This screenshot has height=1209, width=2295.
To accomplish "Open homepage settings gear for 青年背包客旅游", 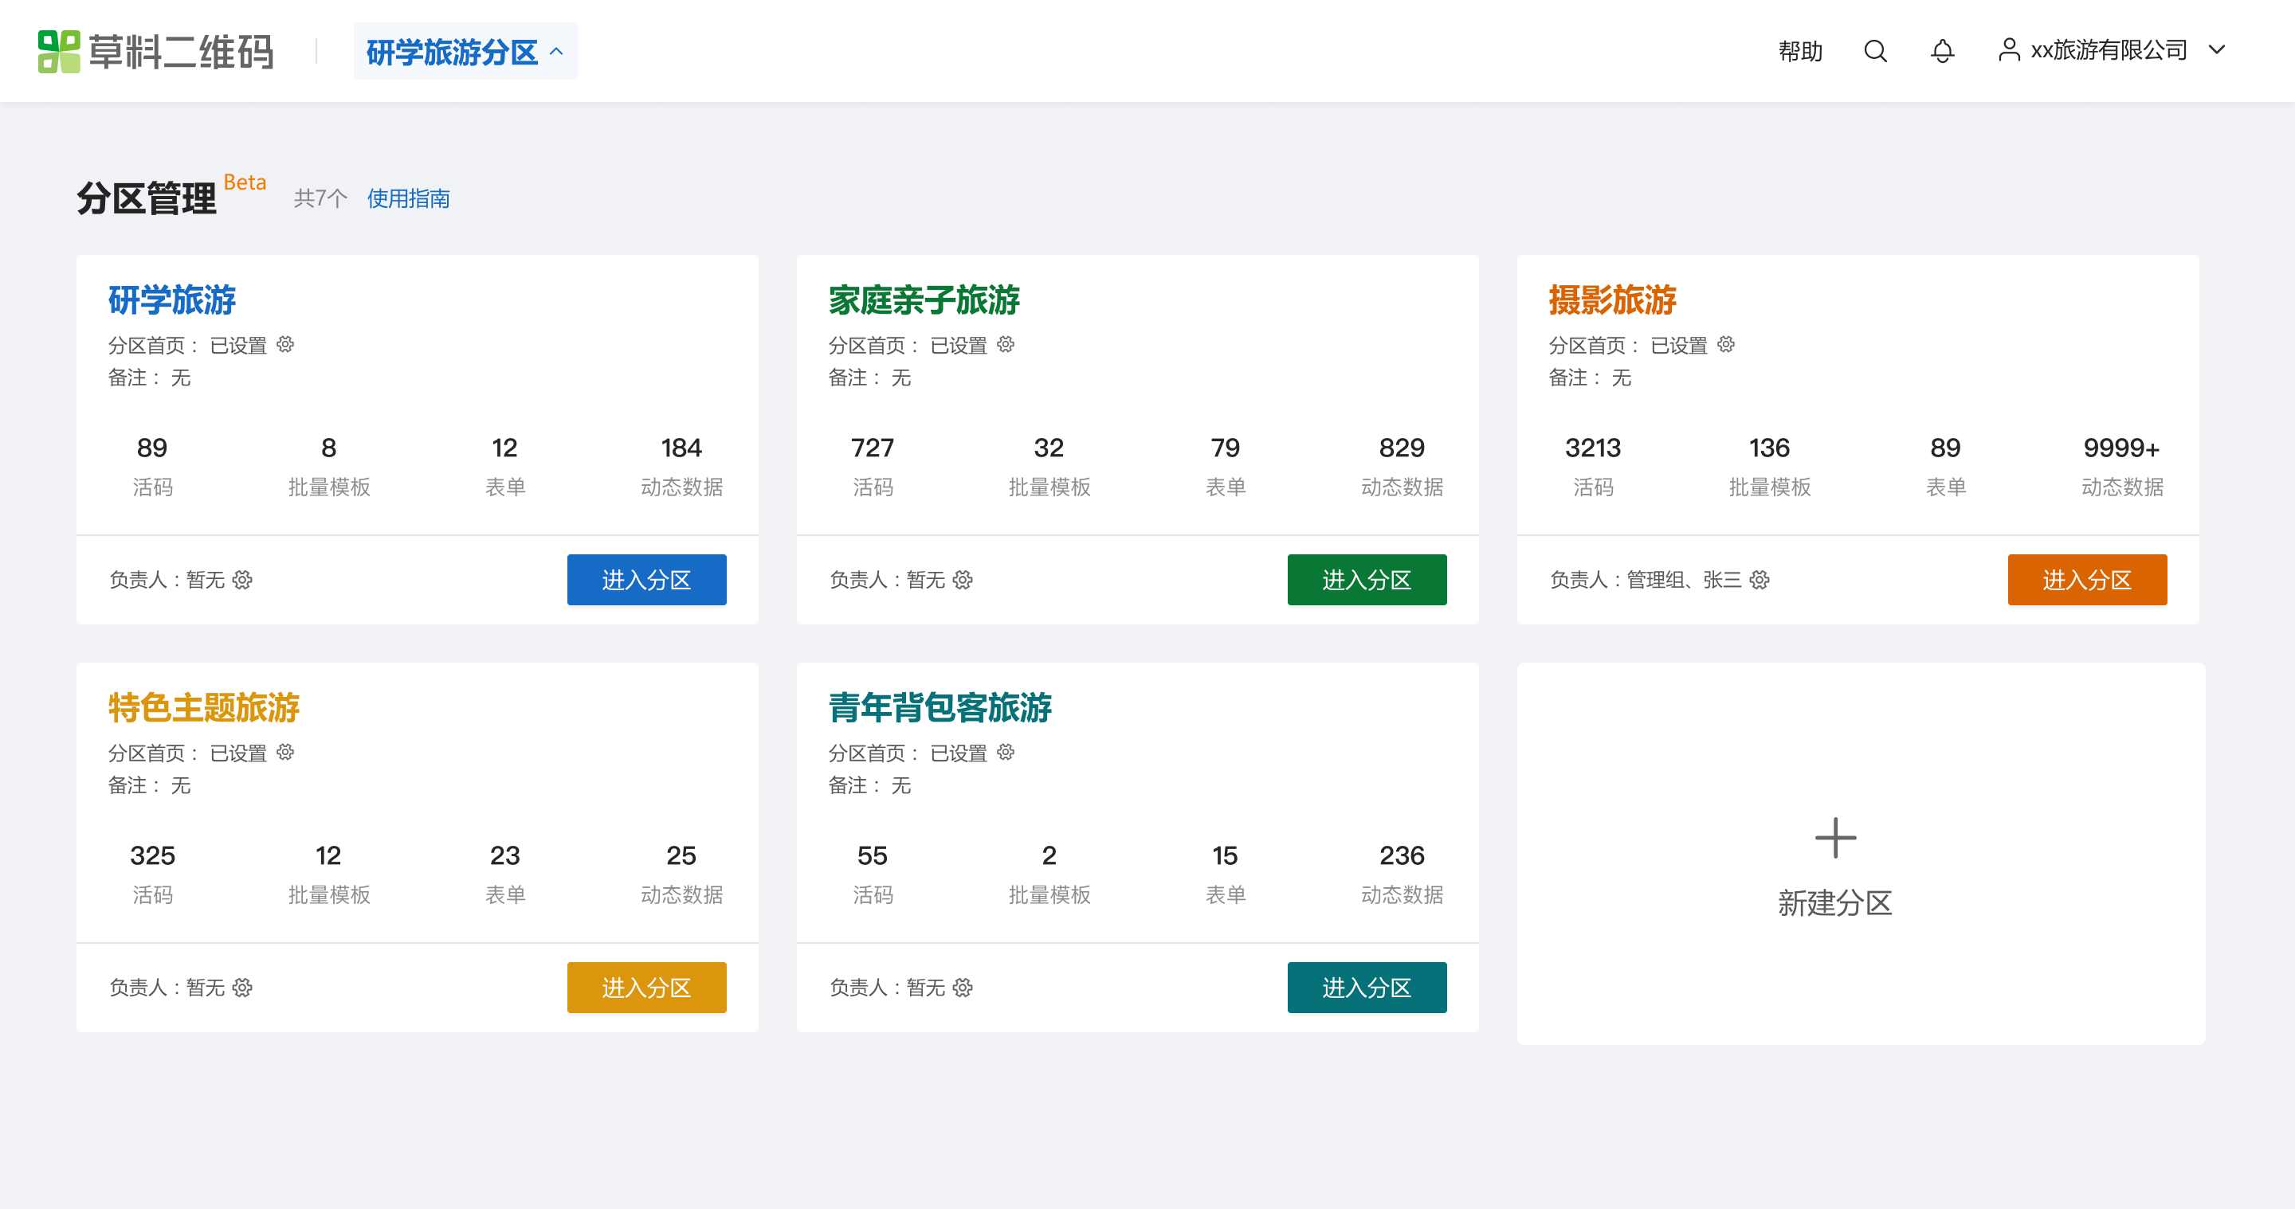I will 1005,751.
